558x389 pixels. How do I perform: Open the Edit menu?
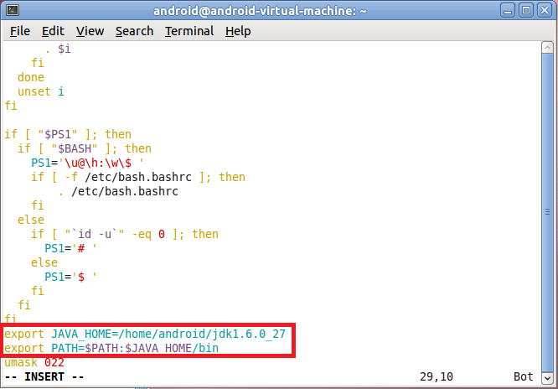[x=53, y=31]
